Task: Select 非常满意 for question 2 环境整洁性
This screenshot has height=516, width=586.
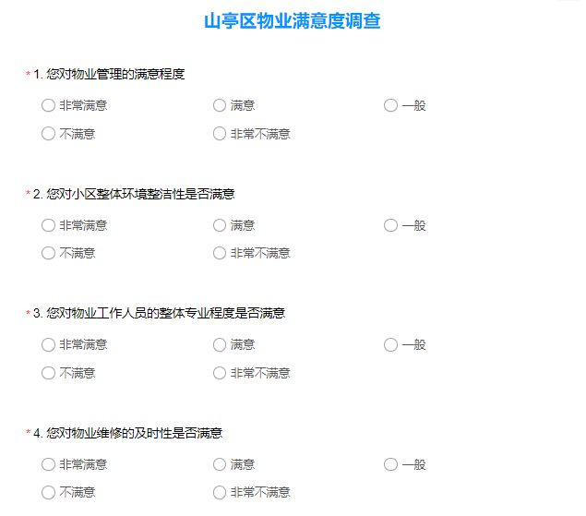Action: coord(48,225)
